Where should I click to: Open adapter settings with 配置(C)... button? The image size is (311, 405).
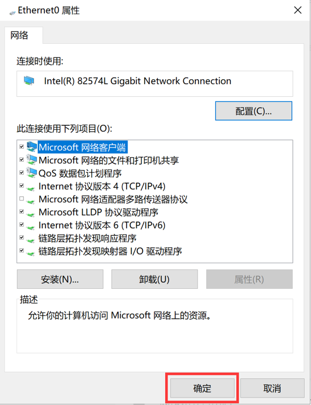point(253,111)
